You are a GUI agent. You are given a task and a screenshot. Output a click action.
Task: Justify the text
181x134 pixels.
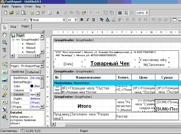[x=146, y=20]
